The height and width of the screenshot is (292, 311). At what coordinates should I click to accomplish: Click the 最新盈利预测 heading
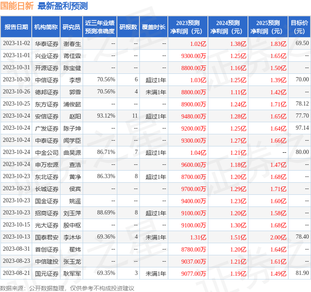(x=63, y=6)
